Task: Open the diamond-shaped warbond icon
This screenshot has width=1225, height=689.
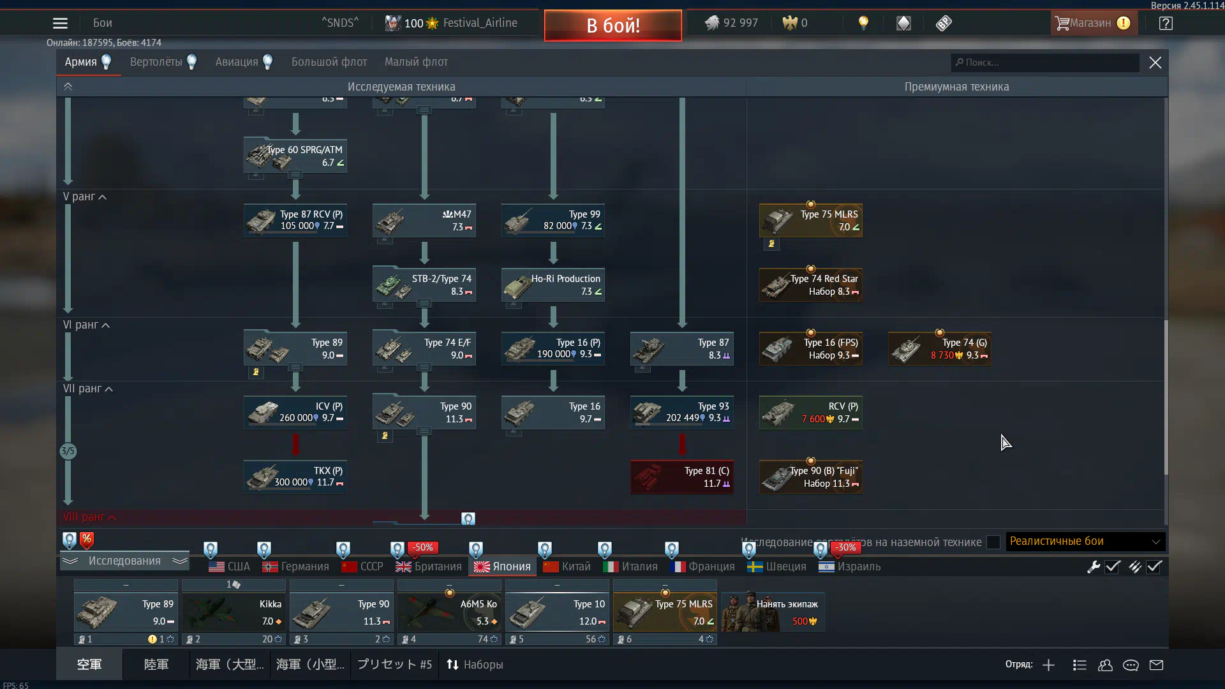Action: click(903, 24)
